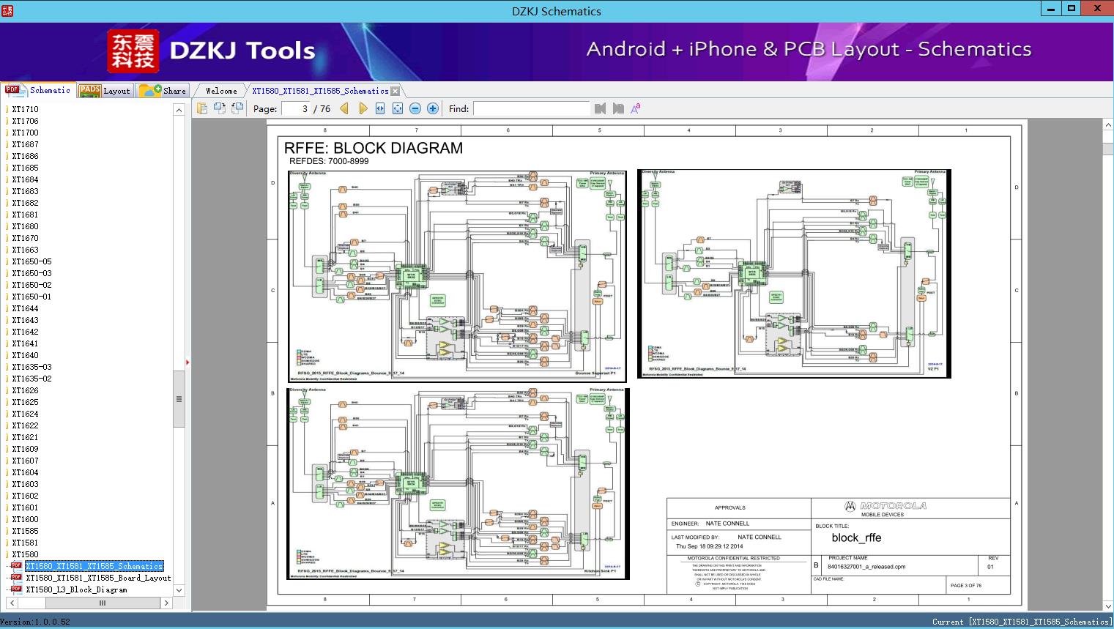Click document viewer scroll down arrow
This screenshot has width=1114, height=629.
1108,606
